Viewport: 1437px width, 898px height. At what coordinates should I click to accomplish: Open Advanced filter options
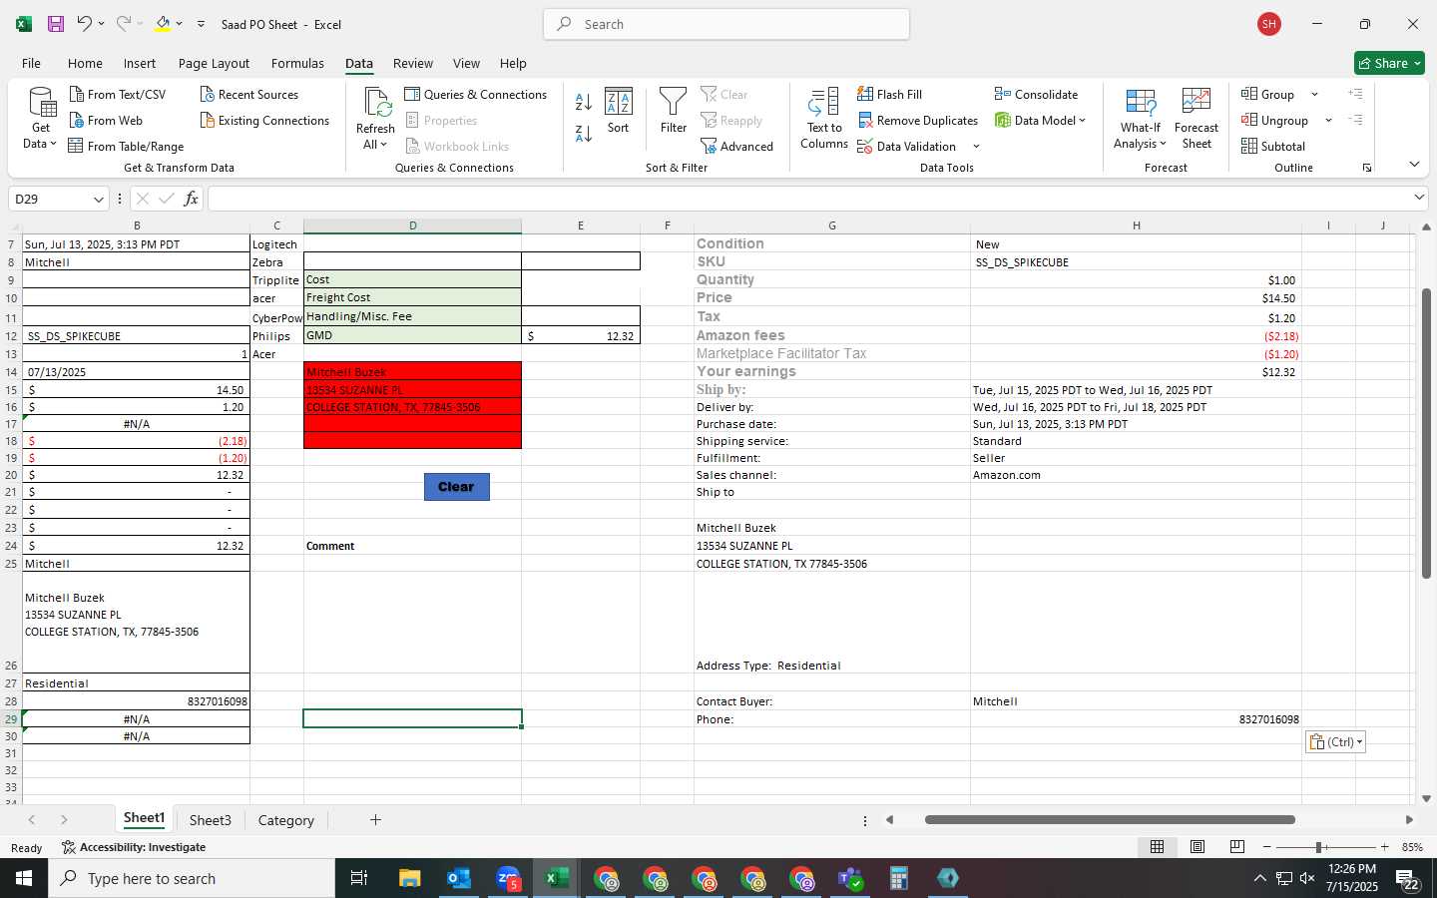pos(737,147)
